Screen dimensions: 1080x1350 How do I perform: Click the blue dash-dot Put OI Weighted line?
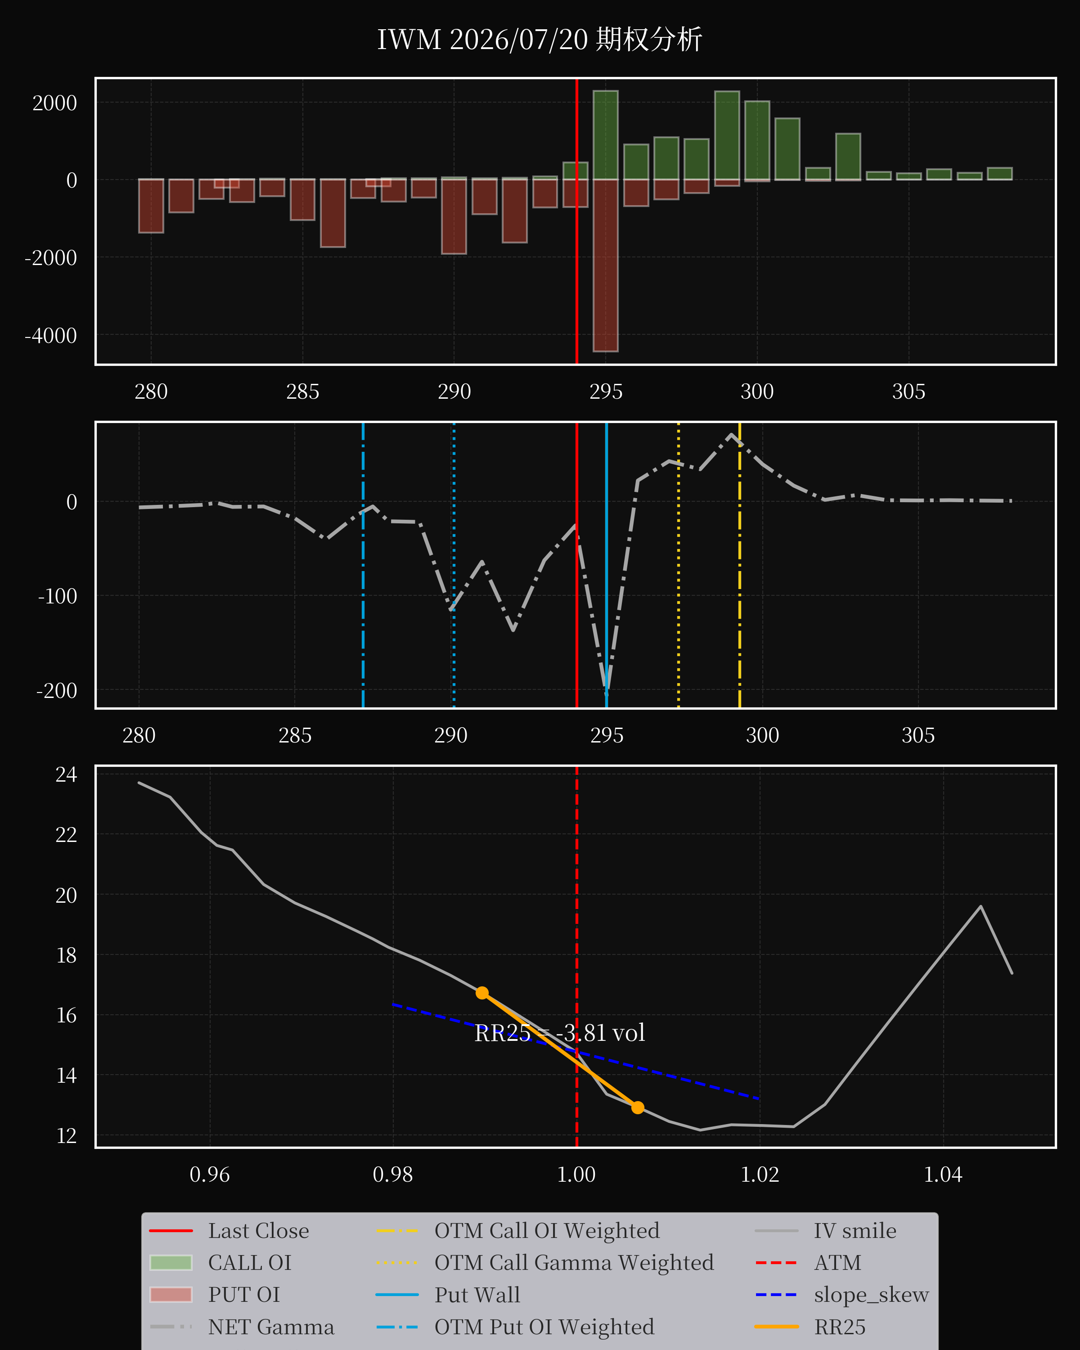click(363, 565)
